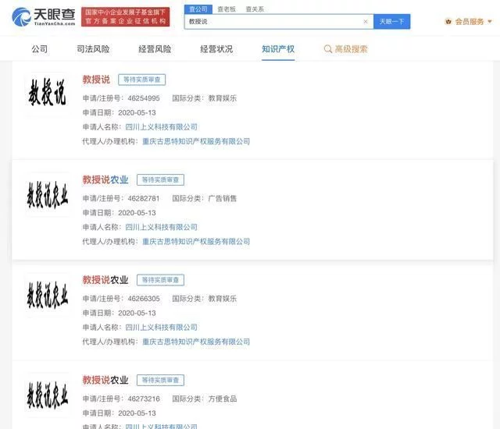Open title 教授说农业 for 46273216
The width and height of the screenshot is (500, 429).
point(105,380)
